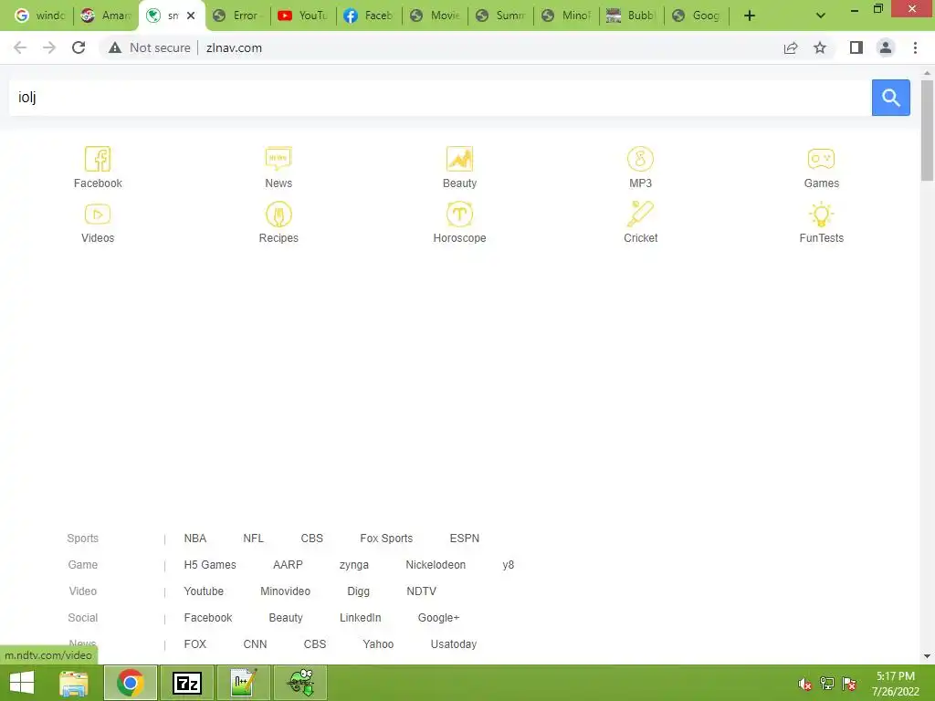The width and height of the screenshot is (935, 701).
Task: Open the H5 Games link
Action: (x=210, y=564)
